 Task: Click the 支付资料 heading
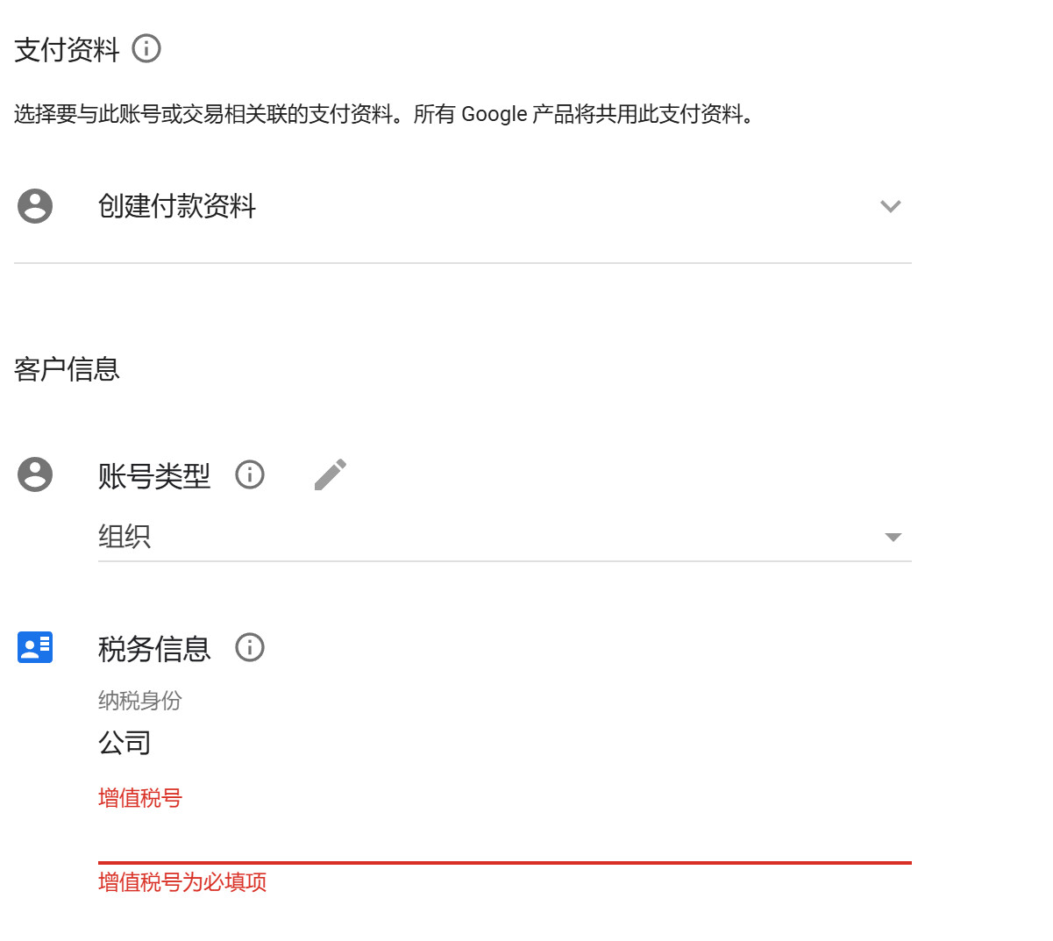(67, 50)
